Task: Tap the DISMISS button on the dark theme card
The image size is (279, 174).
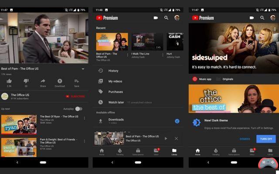Action: click(x=245, y=139)
